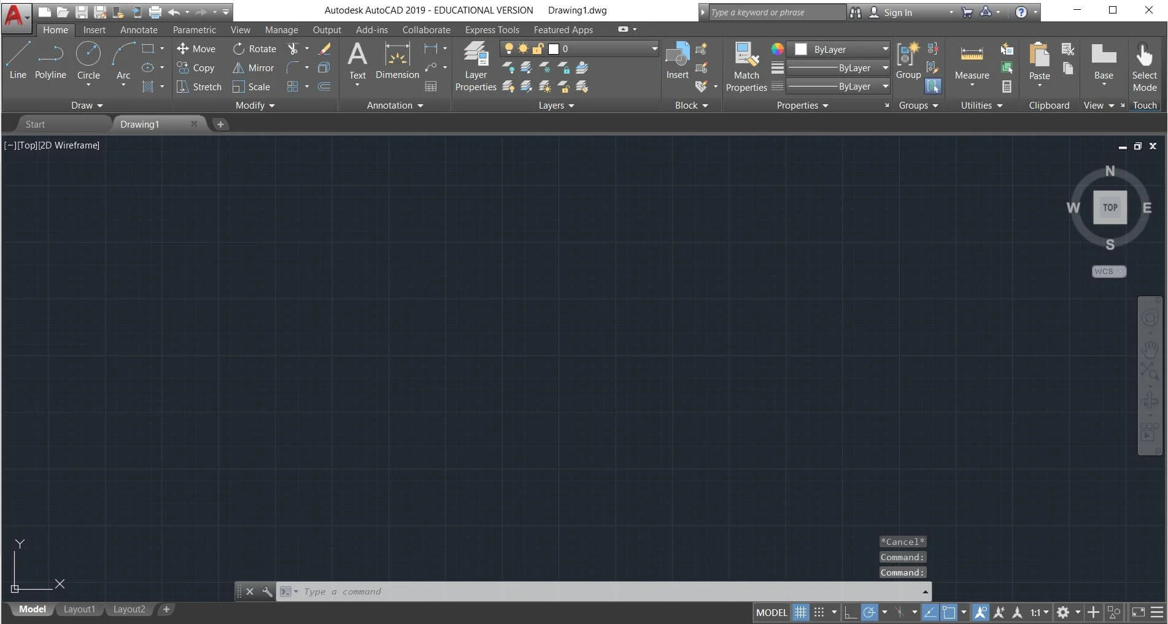Select the Move tool in Modify panel
This screenshot has width=1168, height=624.
click(x=196, y=48)
